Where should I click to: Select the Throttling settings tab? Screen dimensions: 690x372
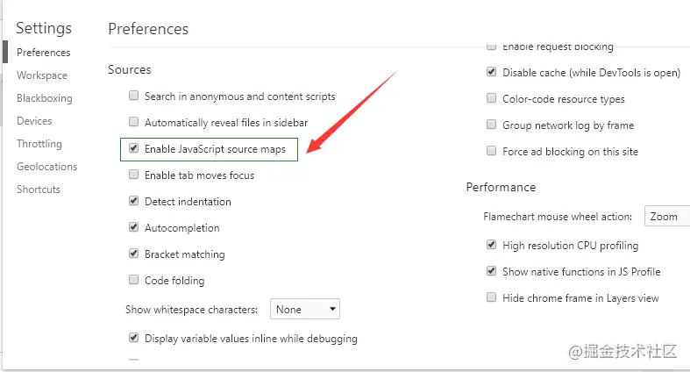click(39, 144)
